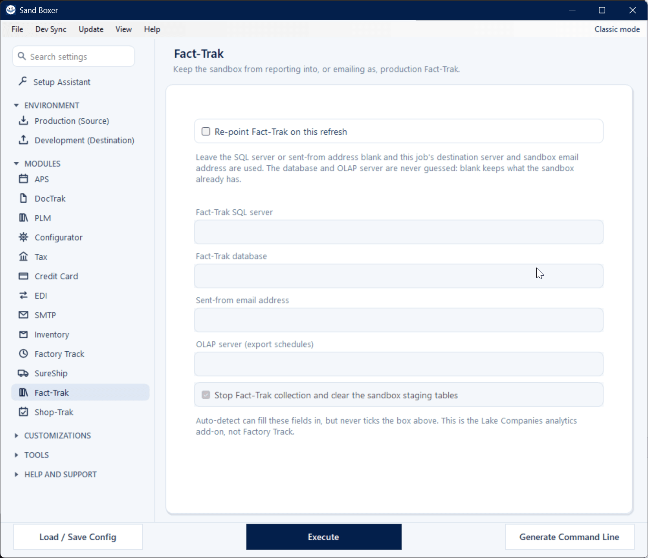Click the Sent-from email address field

[x=399, y=320]
